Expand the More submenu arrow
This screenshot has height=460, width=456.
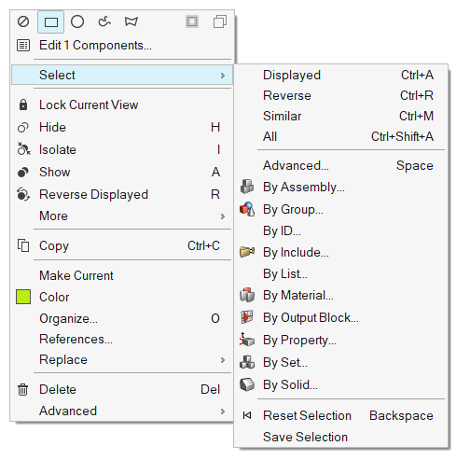point(223,216)
